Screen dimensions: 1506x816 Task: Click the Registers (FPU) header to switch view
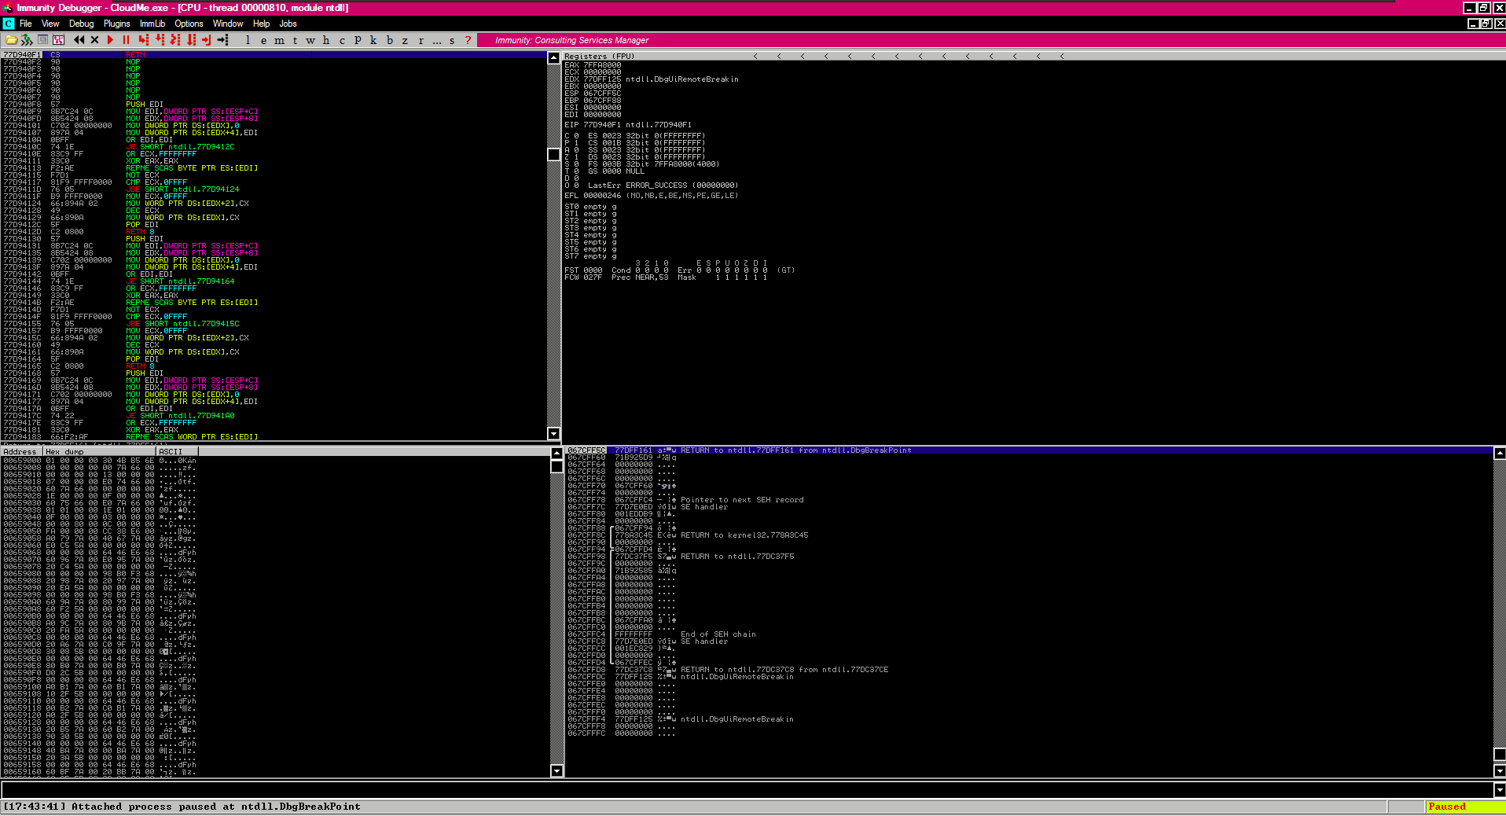click(x=599, y=56)
